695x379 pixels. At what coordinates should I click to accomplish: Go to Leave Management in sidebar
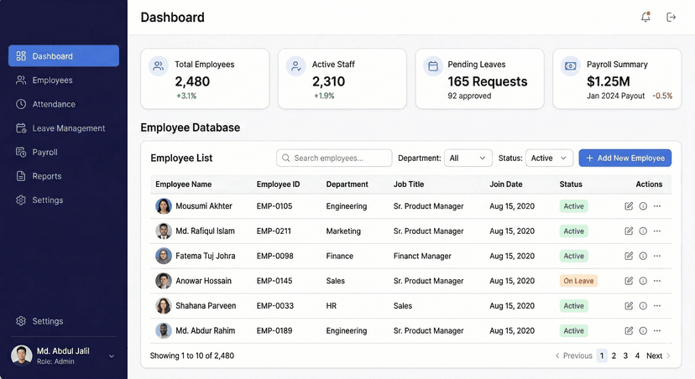(68, 128)
